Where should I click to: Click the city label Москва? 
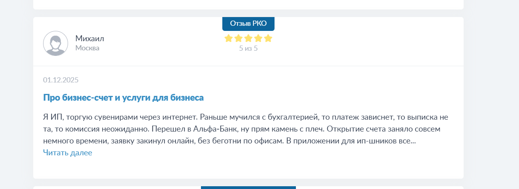click(x=87, y=48)
